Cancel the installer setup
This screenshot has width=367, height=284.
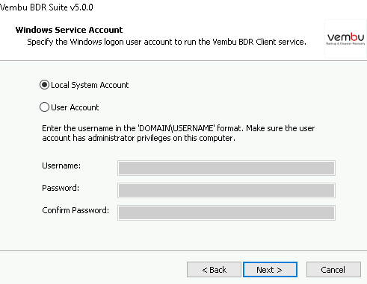click(x=333, y=270)
